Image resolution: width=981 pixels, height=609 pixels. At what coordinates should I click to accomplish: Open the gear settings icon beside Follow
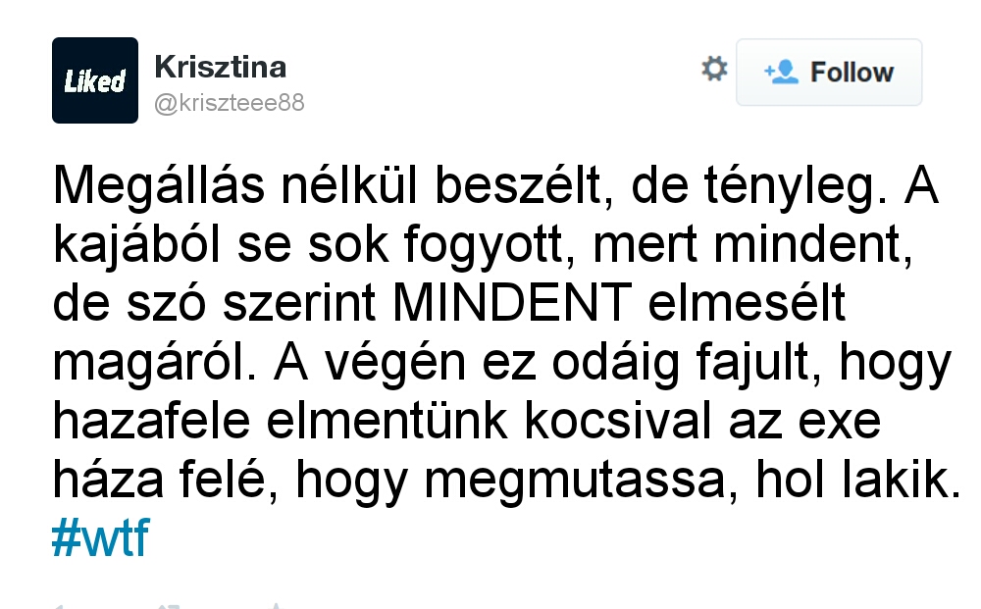(714, 69)
